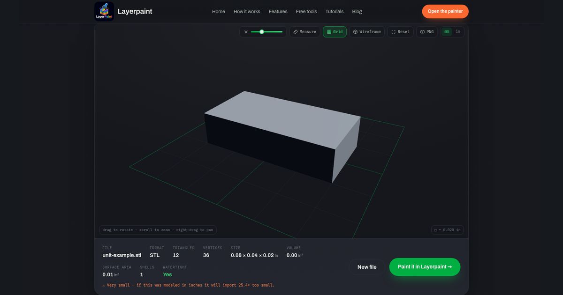Adjust the lighting brightness slider

(266, 32)
